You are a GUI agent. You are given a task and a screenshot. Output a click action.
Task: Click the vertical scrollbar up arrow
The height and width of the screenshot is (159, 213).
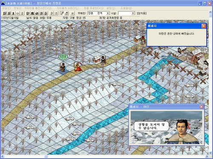point(210,12)
